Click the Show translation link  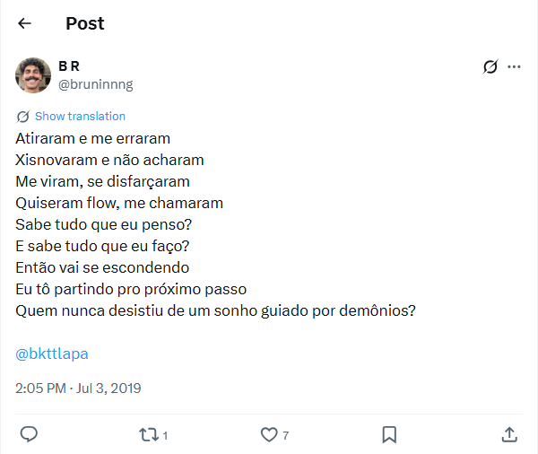(x=80, y=117)
